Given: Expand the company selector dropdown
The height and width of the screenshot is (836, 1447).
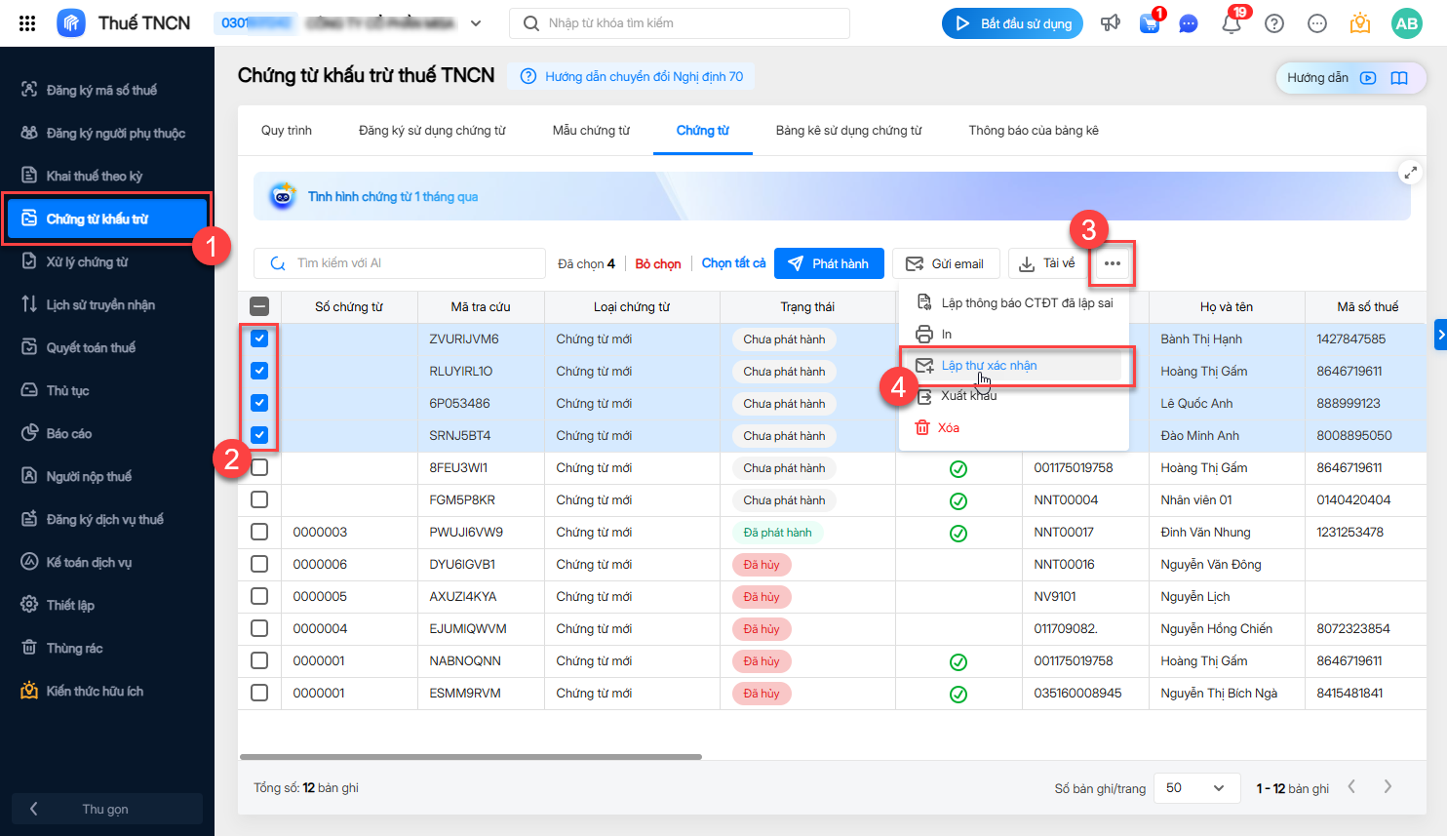Looking at the screenshot, I should tap(476, 23).
